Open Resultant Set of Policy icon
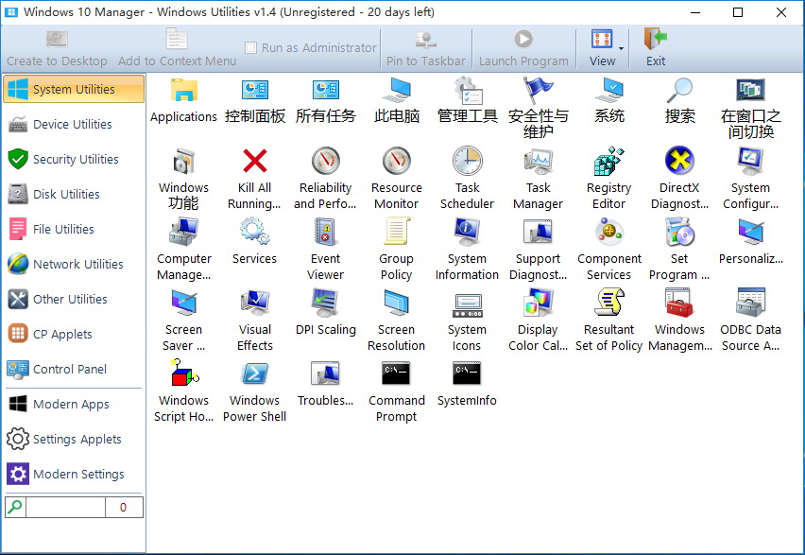Screen dimensions: 805x555 click(x=608, y=302)
